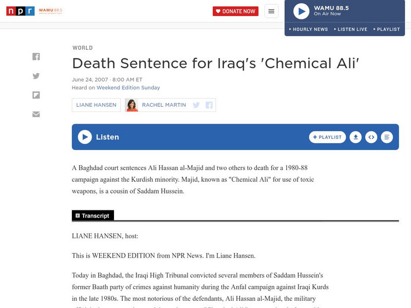The height and width of the screenshot is (308, 411).
Task: Open the embed code icon
Action: pyautogui.click(x=371, y=137)
